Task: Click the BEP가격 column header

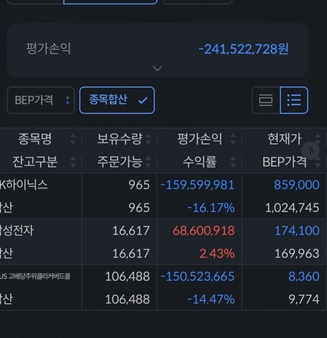Action: point(284,162)
